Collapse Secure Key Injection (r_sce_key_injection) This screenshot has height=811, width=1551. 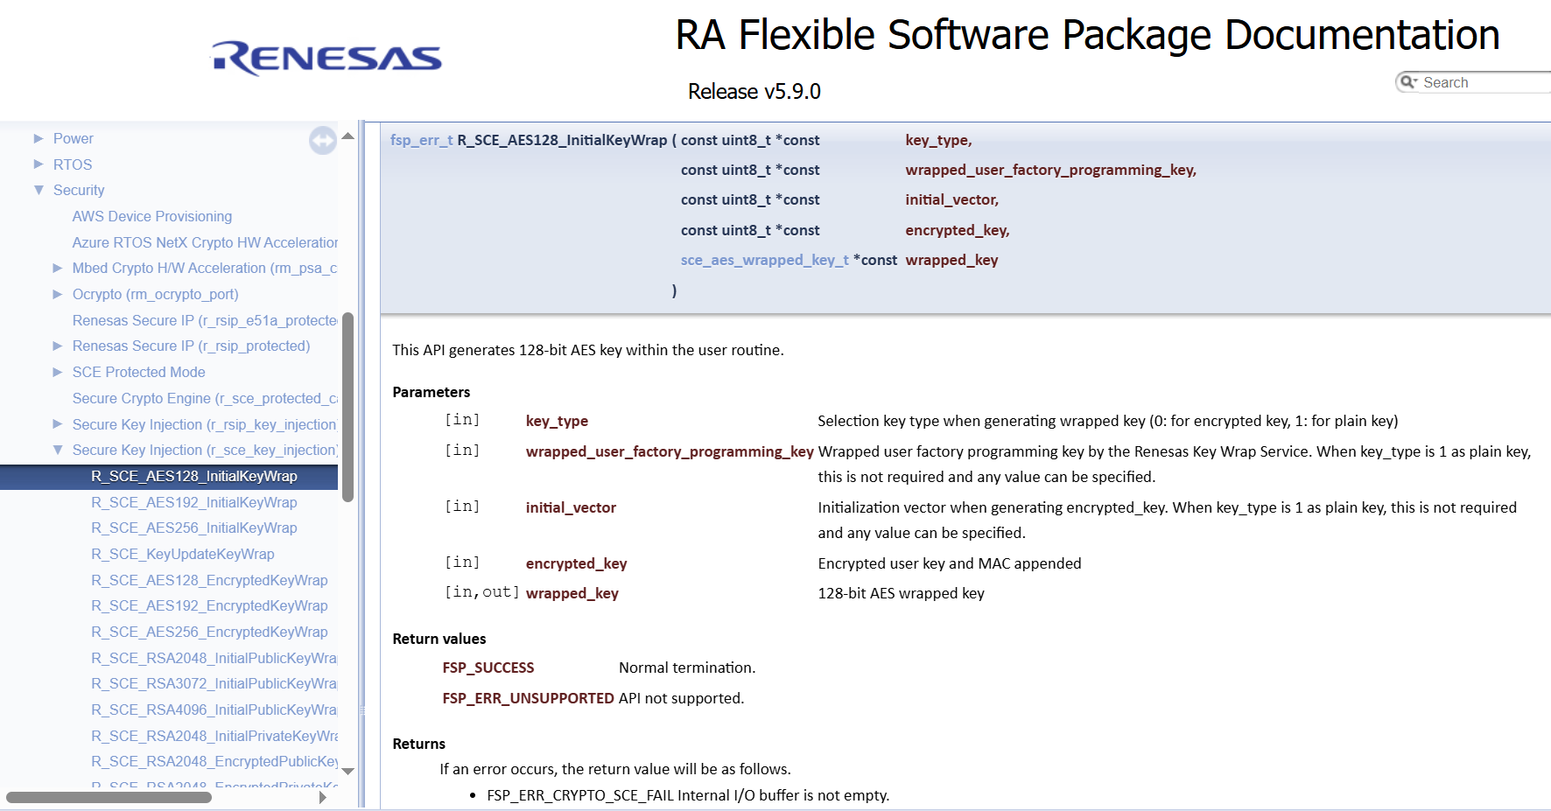58,450
